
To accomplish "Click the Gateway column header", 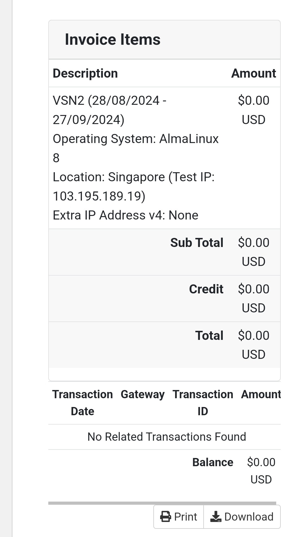I will point(143,395).
